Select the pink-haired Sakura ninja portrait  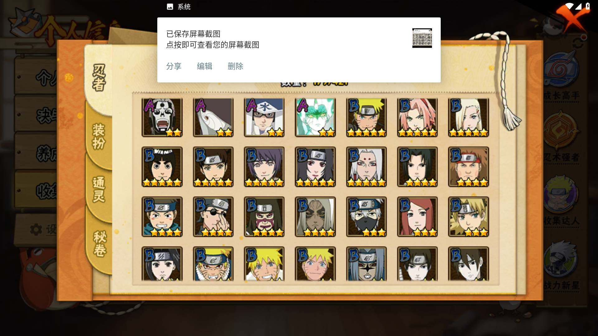point(417,118)
